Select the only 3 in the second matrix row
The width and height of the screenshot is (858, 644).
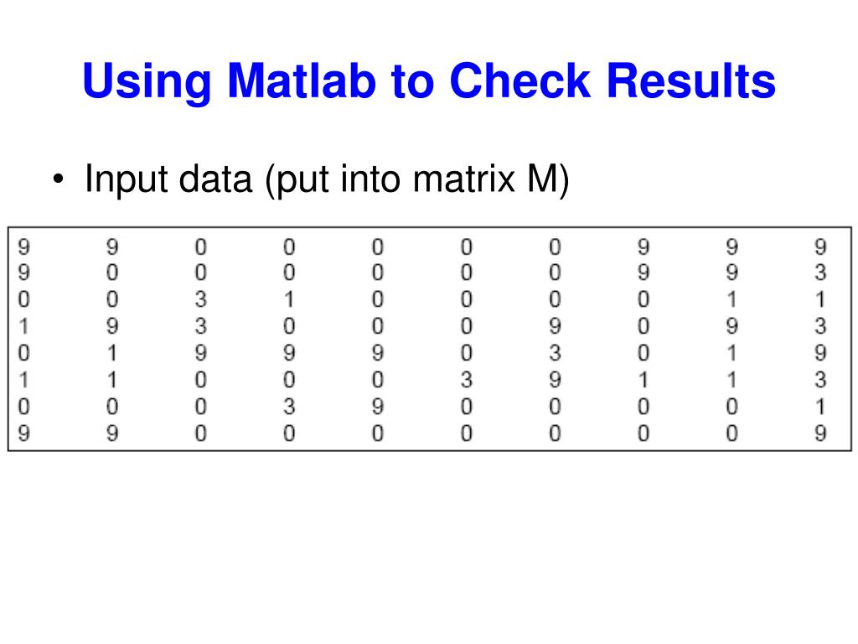pos(820,273)
